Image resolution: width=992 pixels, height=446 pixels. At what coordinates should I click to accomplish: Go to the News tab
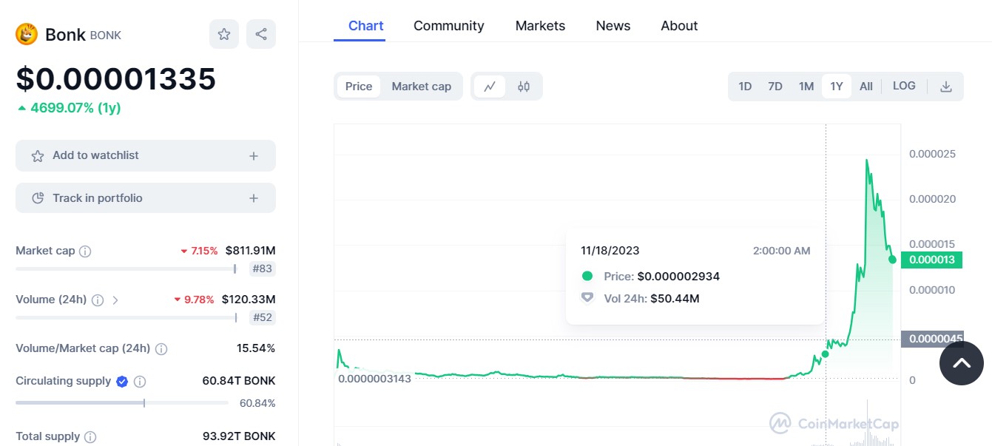613,26
